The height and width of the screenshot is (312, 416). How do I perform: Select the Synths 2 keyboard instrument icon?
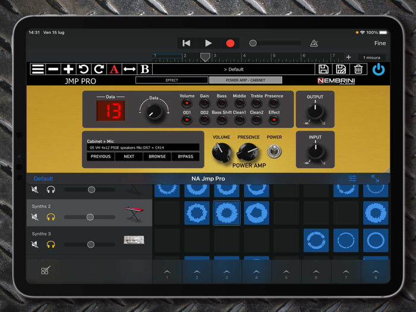134,214
